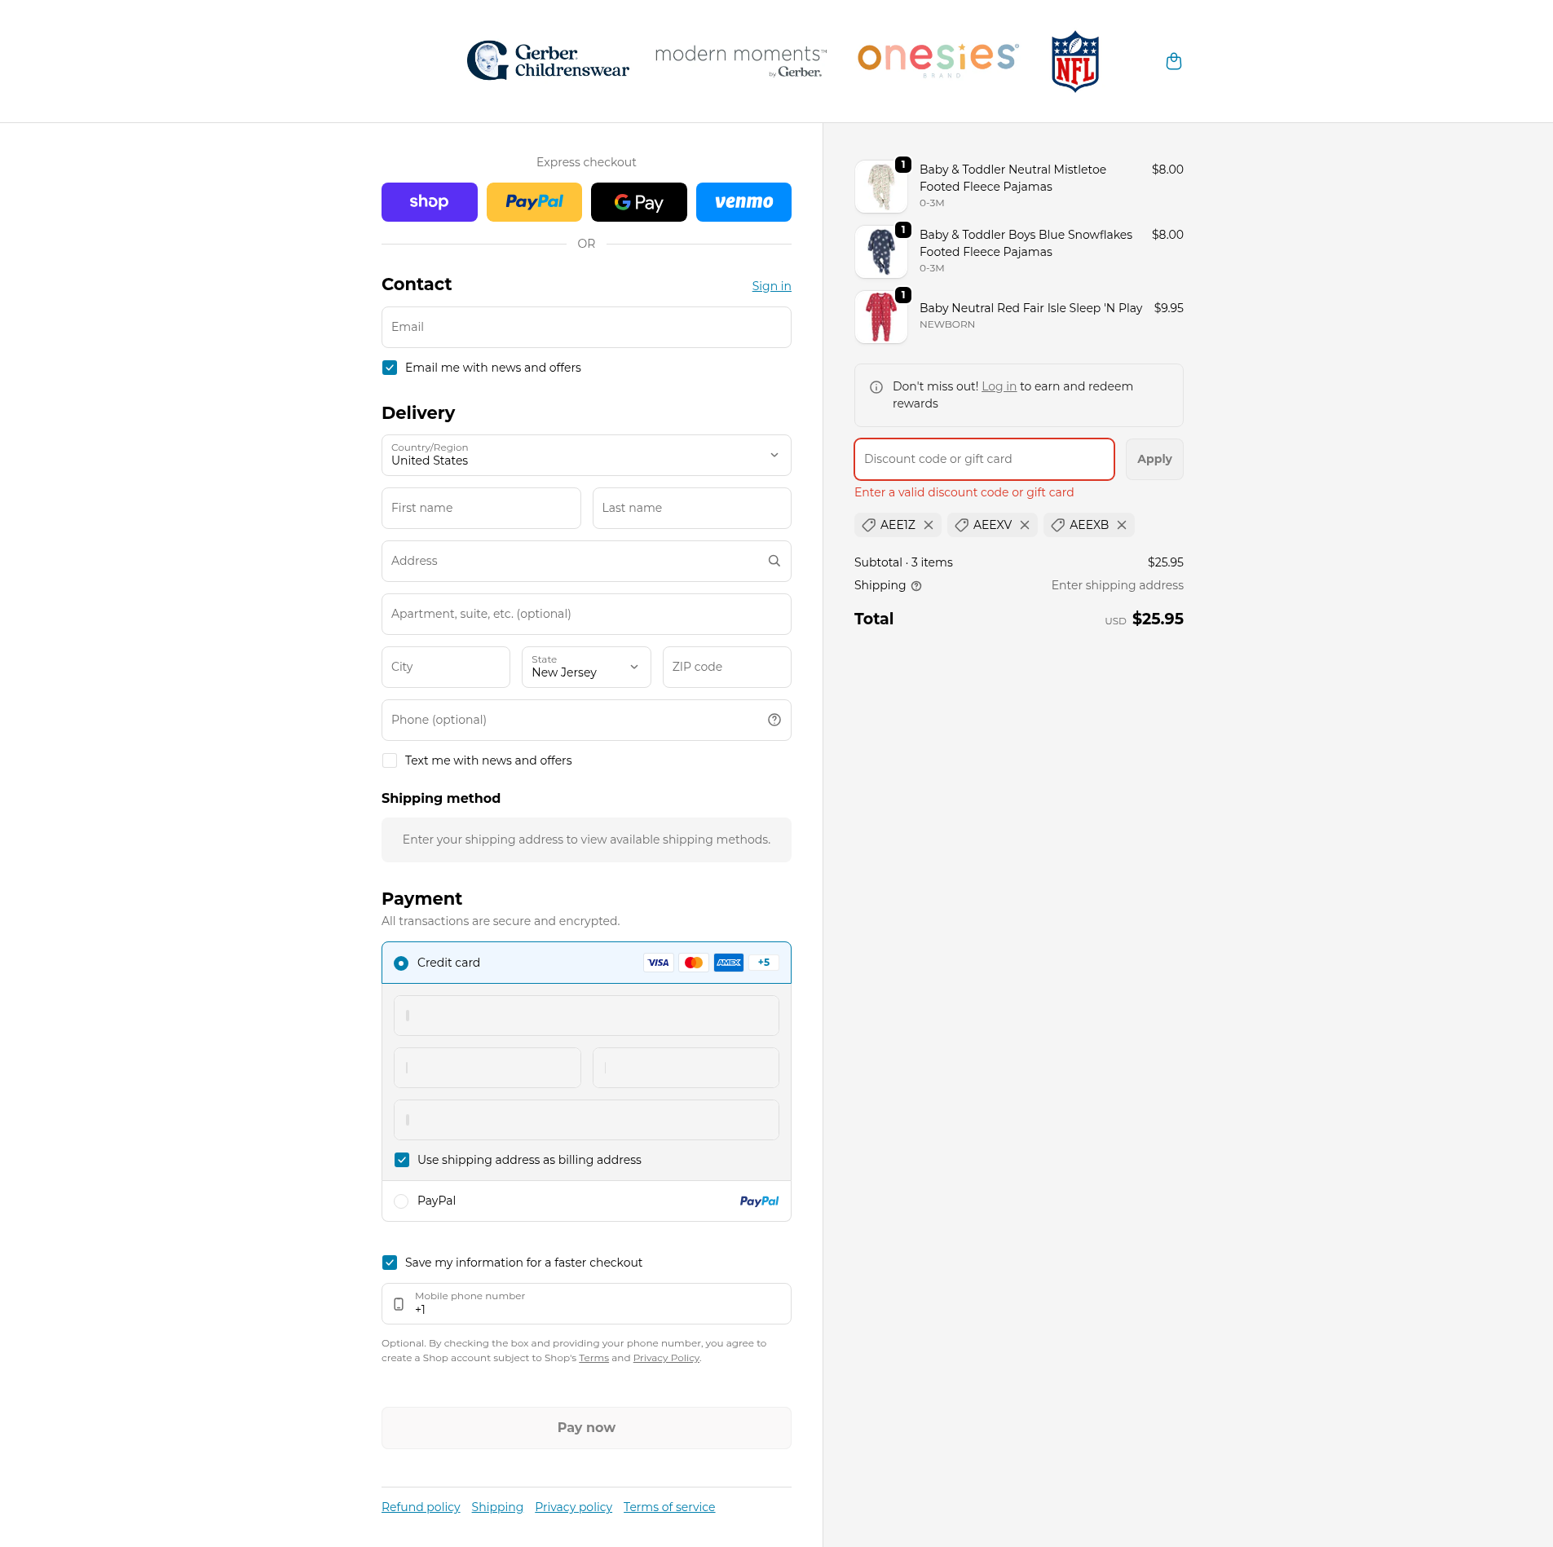Remove the AEEXV discount code
This screenshot has height=1547, width=1553.
(1025, 525)
